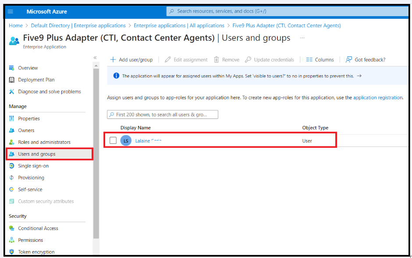Check the Lalaine user row checkbox
Image resolution: width=412 pixels, height=258 pixels.
(x=113, y=140)
